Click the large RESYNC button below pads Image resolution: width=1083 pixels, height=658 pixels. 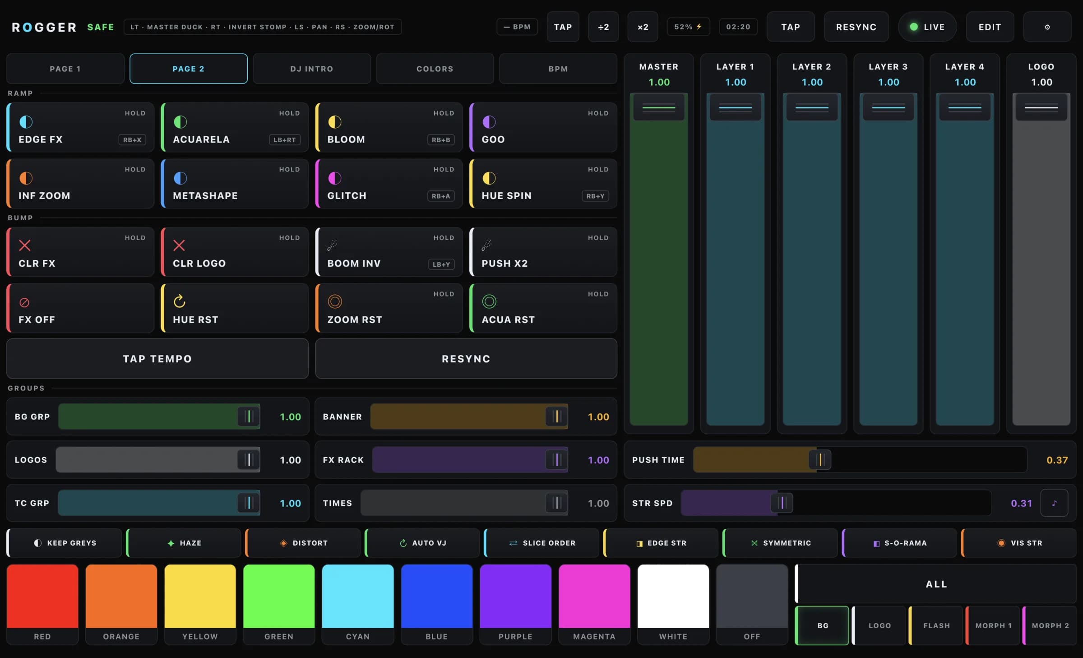(466, 359)
